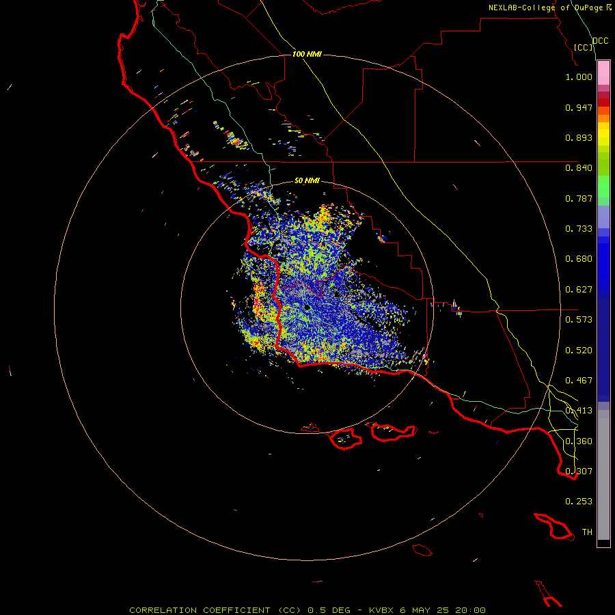Click the 100 NMI range ring label
The width and height of the screenshot is (615, 615).
pyautogui.click(x=307, y=54)
